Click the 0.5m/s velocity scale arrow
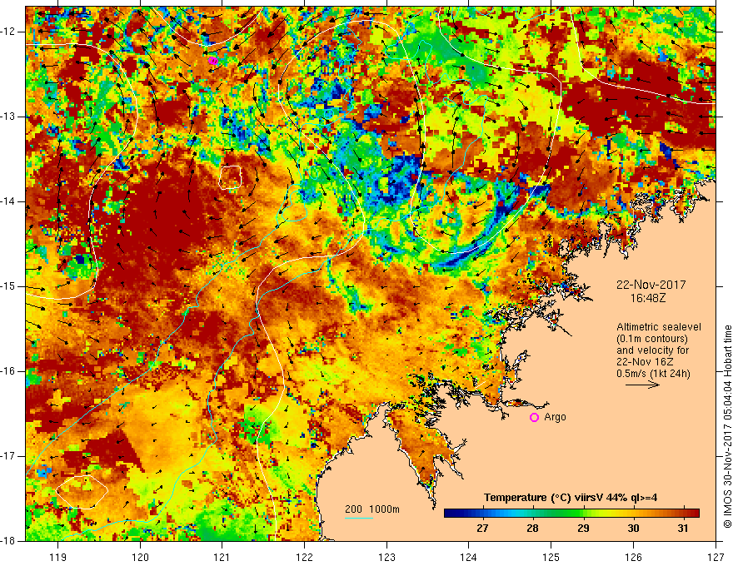The image size is (733, 566). [x=642, y=385]
